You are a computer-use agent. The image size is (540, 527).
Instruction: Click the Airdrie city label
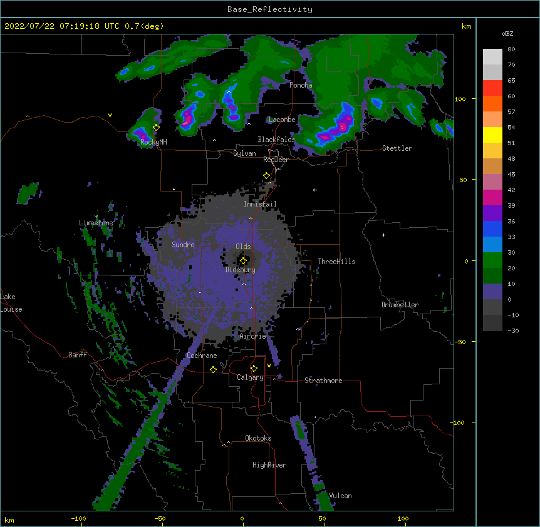pos(252,336)
